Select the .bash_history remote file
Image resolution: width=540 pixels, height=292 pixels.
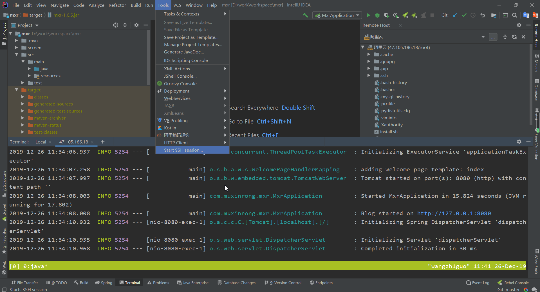[x=393, y=82]
